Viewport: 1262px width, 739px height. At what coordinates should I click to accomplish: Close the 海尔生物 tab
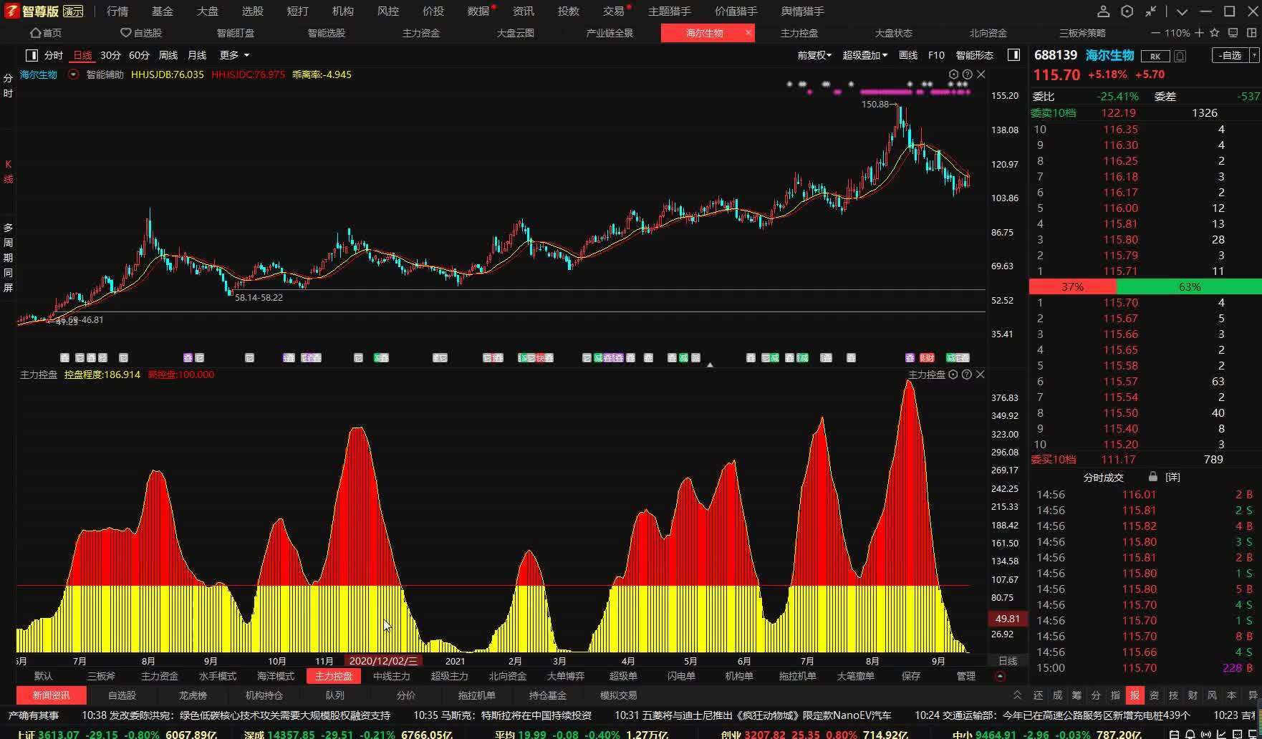tap(748, 33)
